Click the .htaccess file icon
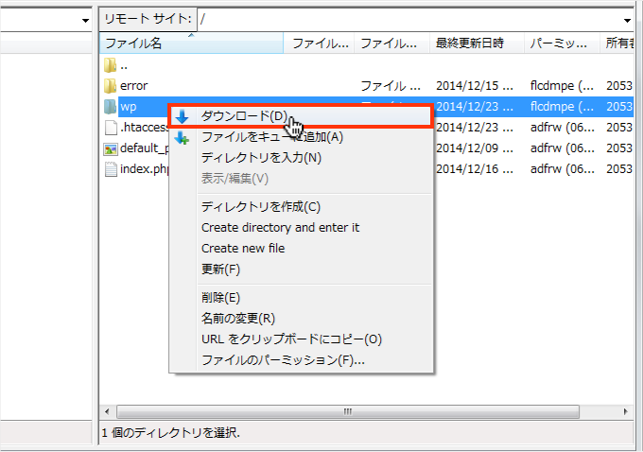Viewport: 643px width, 452px height. (x=111, y=128)
